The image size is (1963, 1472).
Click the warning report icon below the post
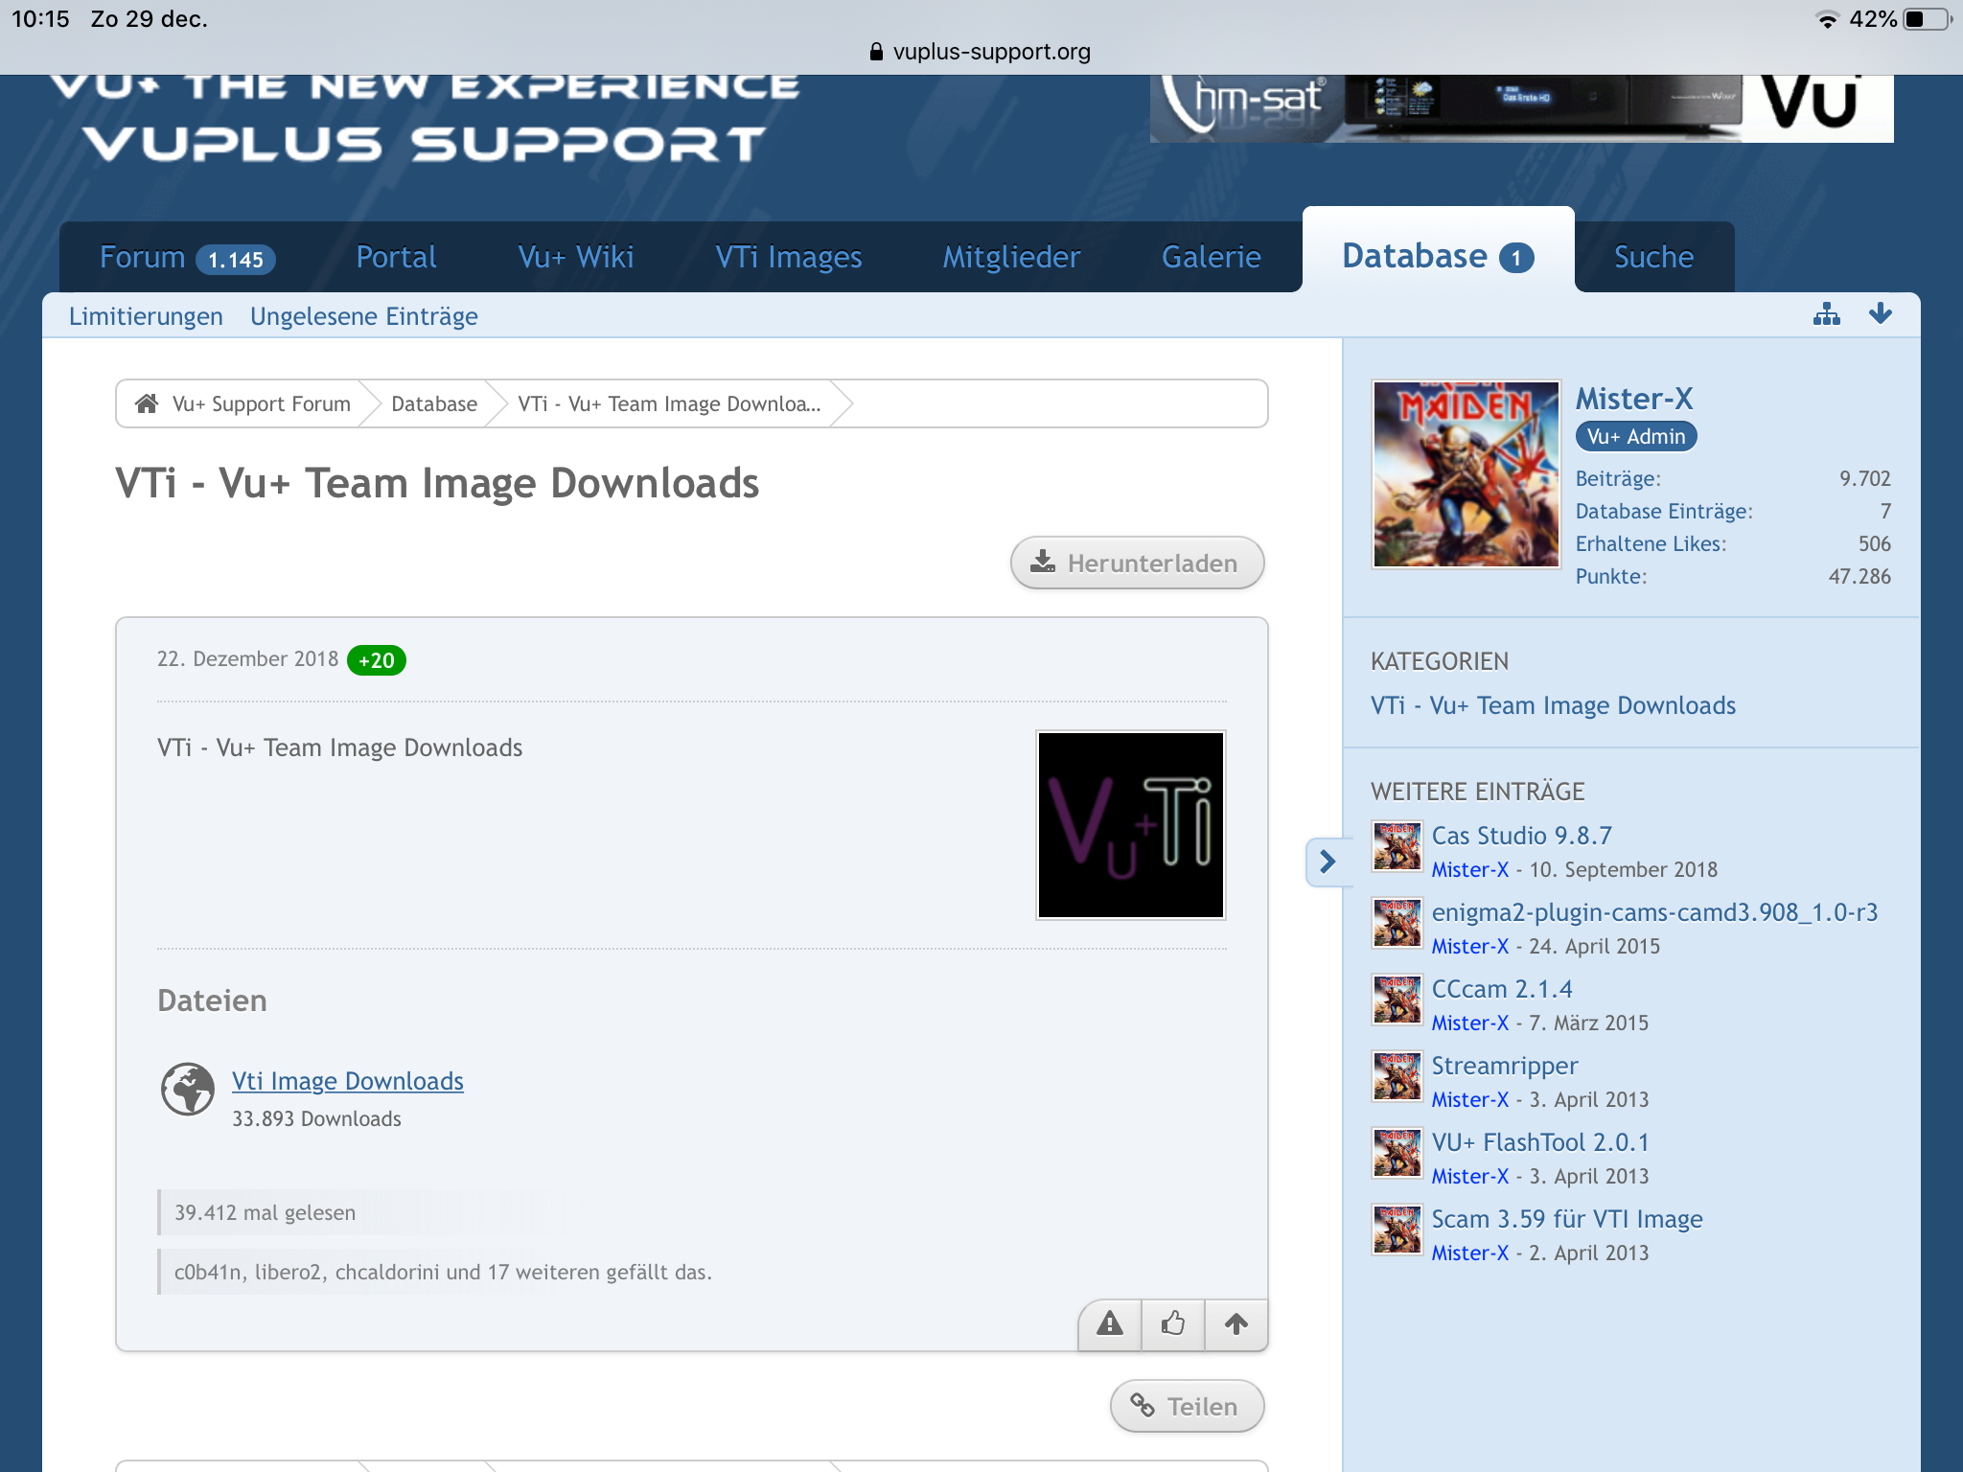coord(1110,1324)
